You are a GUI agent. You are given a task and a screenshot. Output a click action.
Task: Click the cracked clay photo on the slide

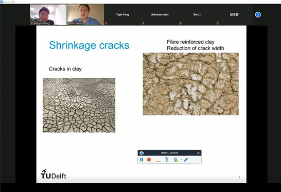pos(79,105)
